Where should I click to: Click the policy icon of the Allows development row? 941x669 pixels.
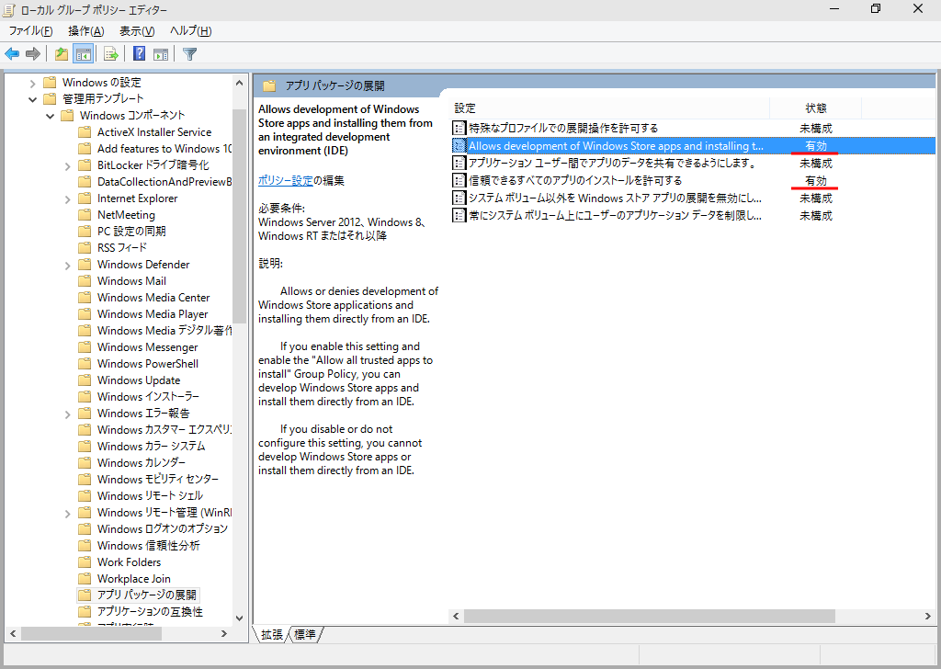click(459, 146)
